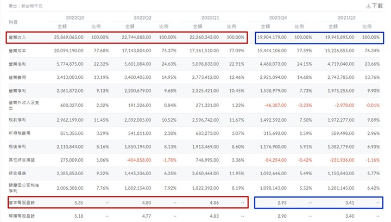Viewport: 391px width, 222px height.
Task: Click gross profit value 4,719,040.00
Action: pos(341,64)
